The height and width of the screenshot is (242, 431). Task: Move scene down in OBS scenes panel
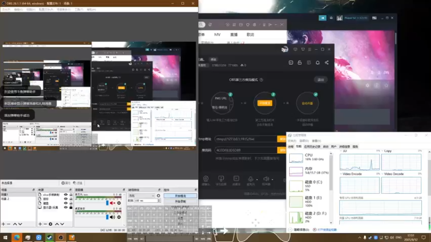pyautogui.click(x=20, y=224)
